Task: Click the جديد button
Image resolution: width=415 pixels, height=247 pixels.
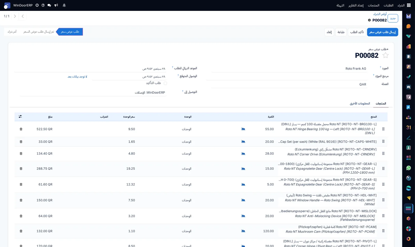Action: point(393,18)
